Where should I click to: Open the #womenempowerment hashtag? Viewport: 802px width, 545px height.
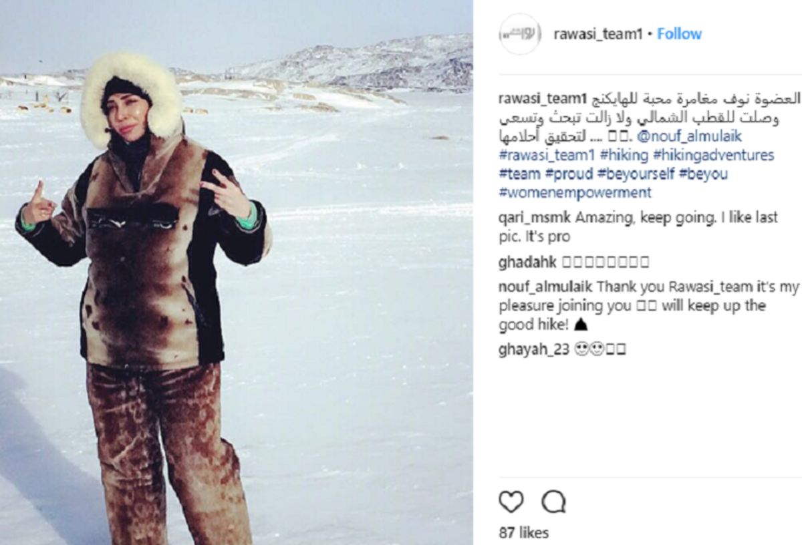(x=575, y=193)
